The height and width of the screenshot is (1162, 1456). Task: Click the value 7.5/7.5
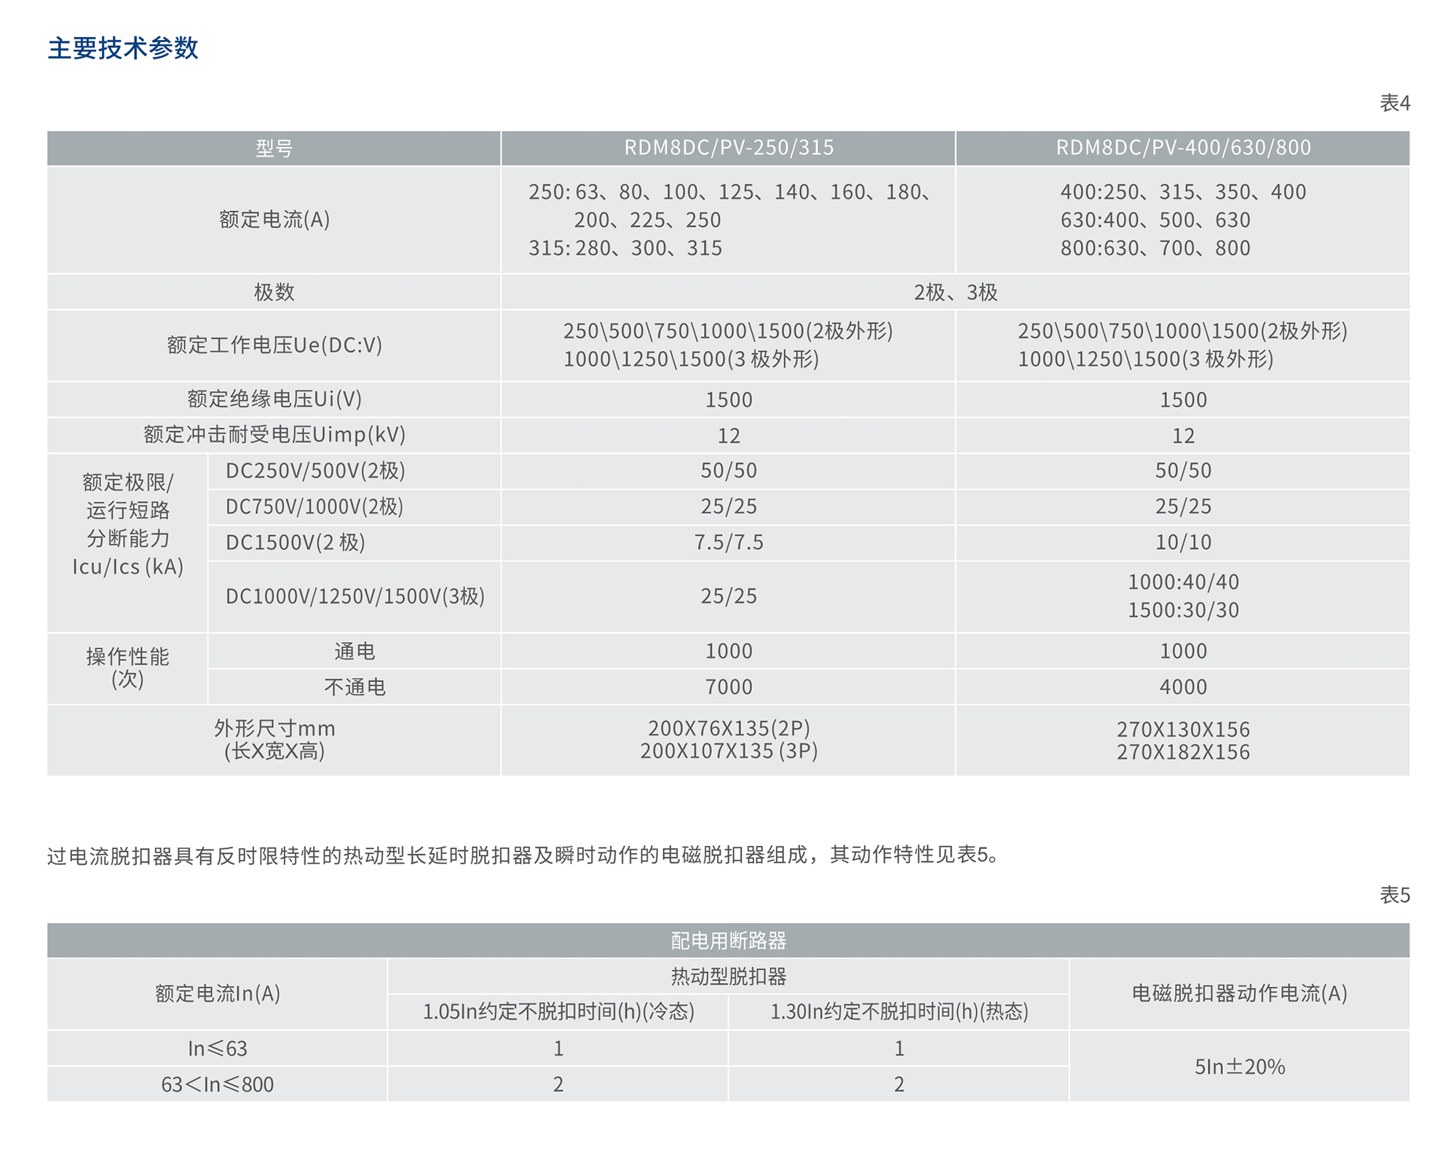pos(729,542)
